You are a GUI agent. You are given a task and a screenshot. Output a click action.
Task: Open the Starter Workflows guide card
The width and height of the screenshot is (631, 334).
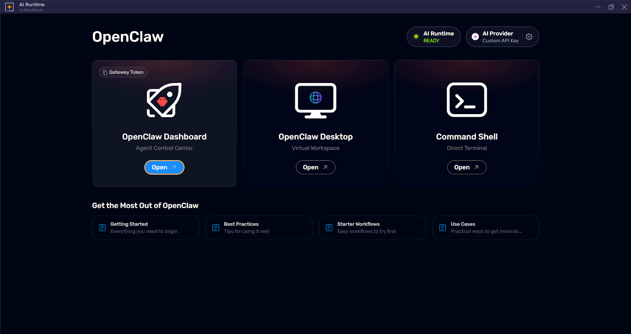pos(372,228)
